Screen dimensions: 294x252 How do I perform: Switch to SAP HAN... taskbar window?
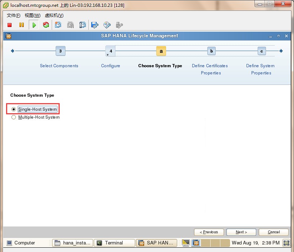click(x=156, y=243)
